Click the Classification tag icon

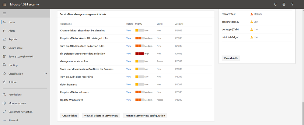[4, 74]
